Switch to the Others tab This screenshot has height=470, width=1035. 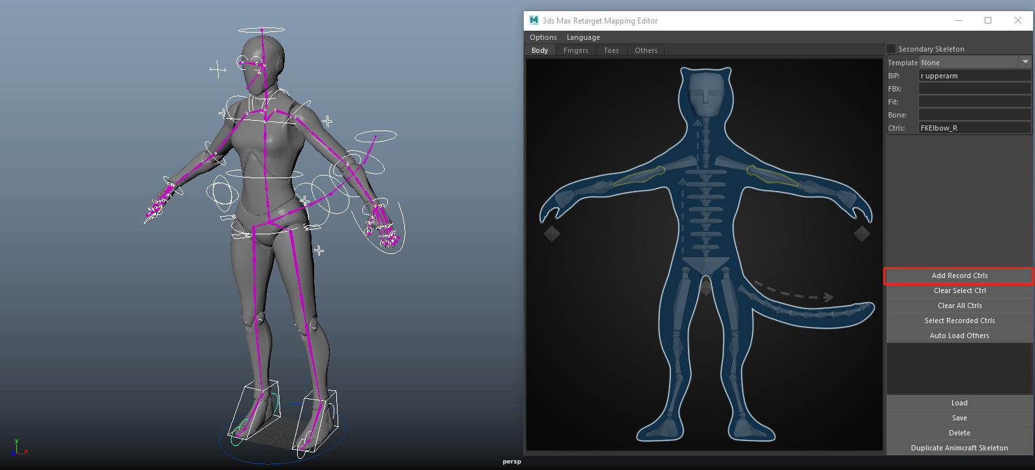coord(646,50)
